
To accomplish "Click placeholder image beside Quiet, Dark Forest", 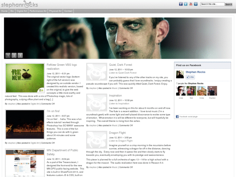I will click(97, 72).
